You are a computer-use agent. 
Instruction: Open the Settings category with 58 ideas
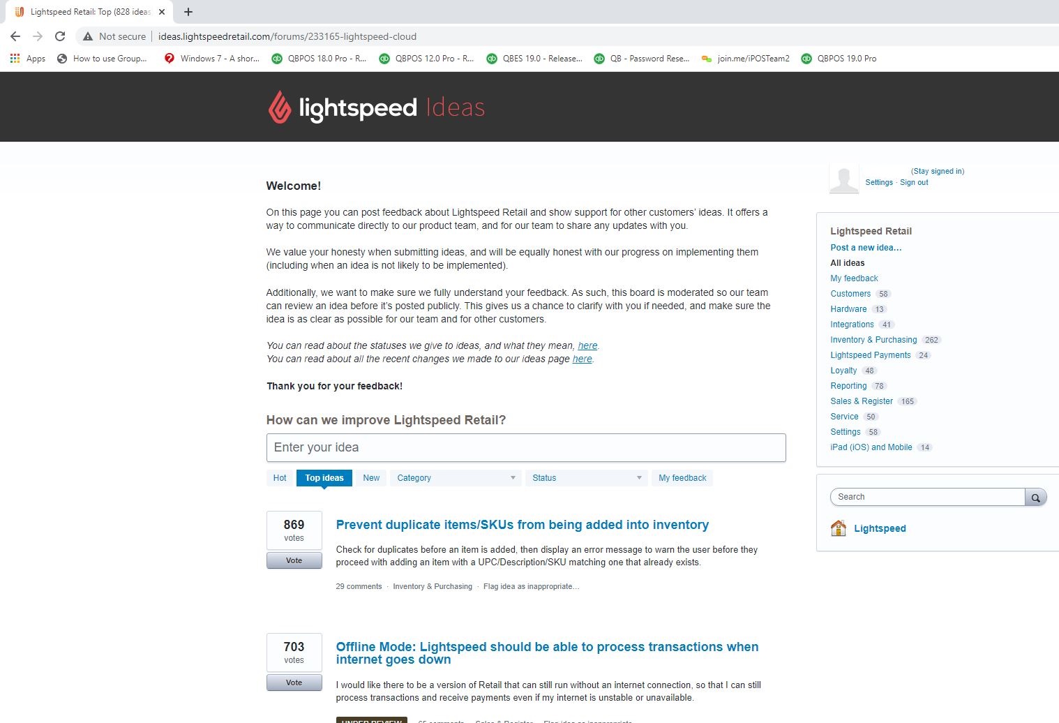[x=846, y=432]
